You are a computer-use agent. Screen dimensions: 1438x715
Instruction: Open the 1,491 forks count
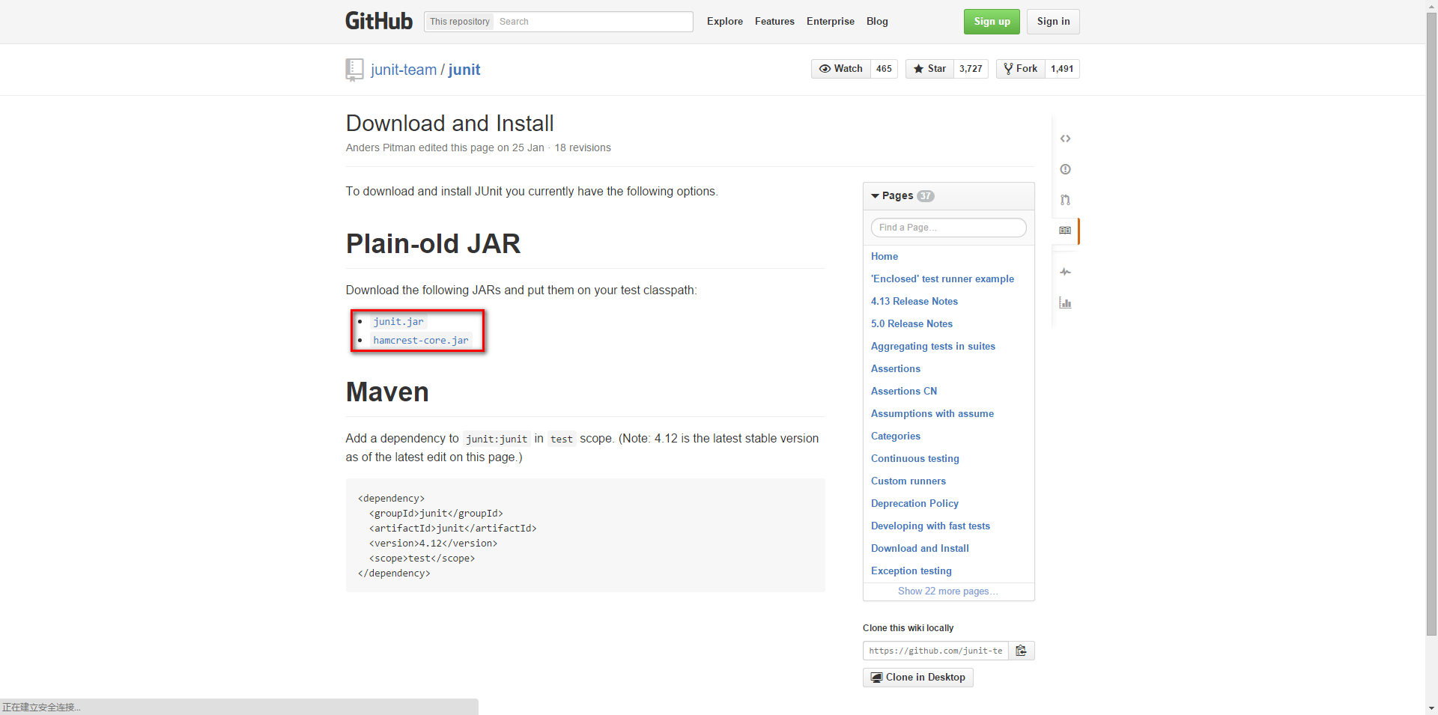pyautogui.click(x=1062, y=69)
